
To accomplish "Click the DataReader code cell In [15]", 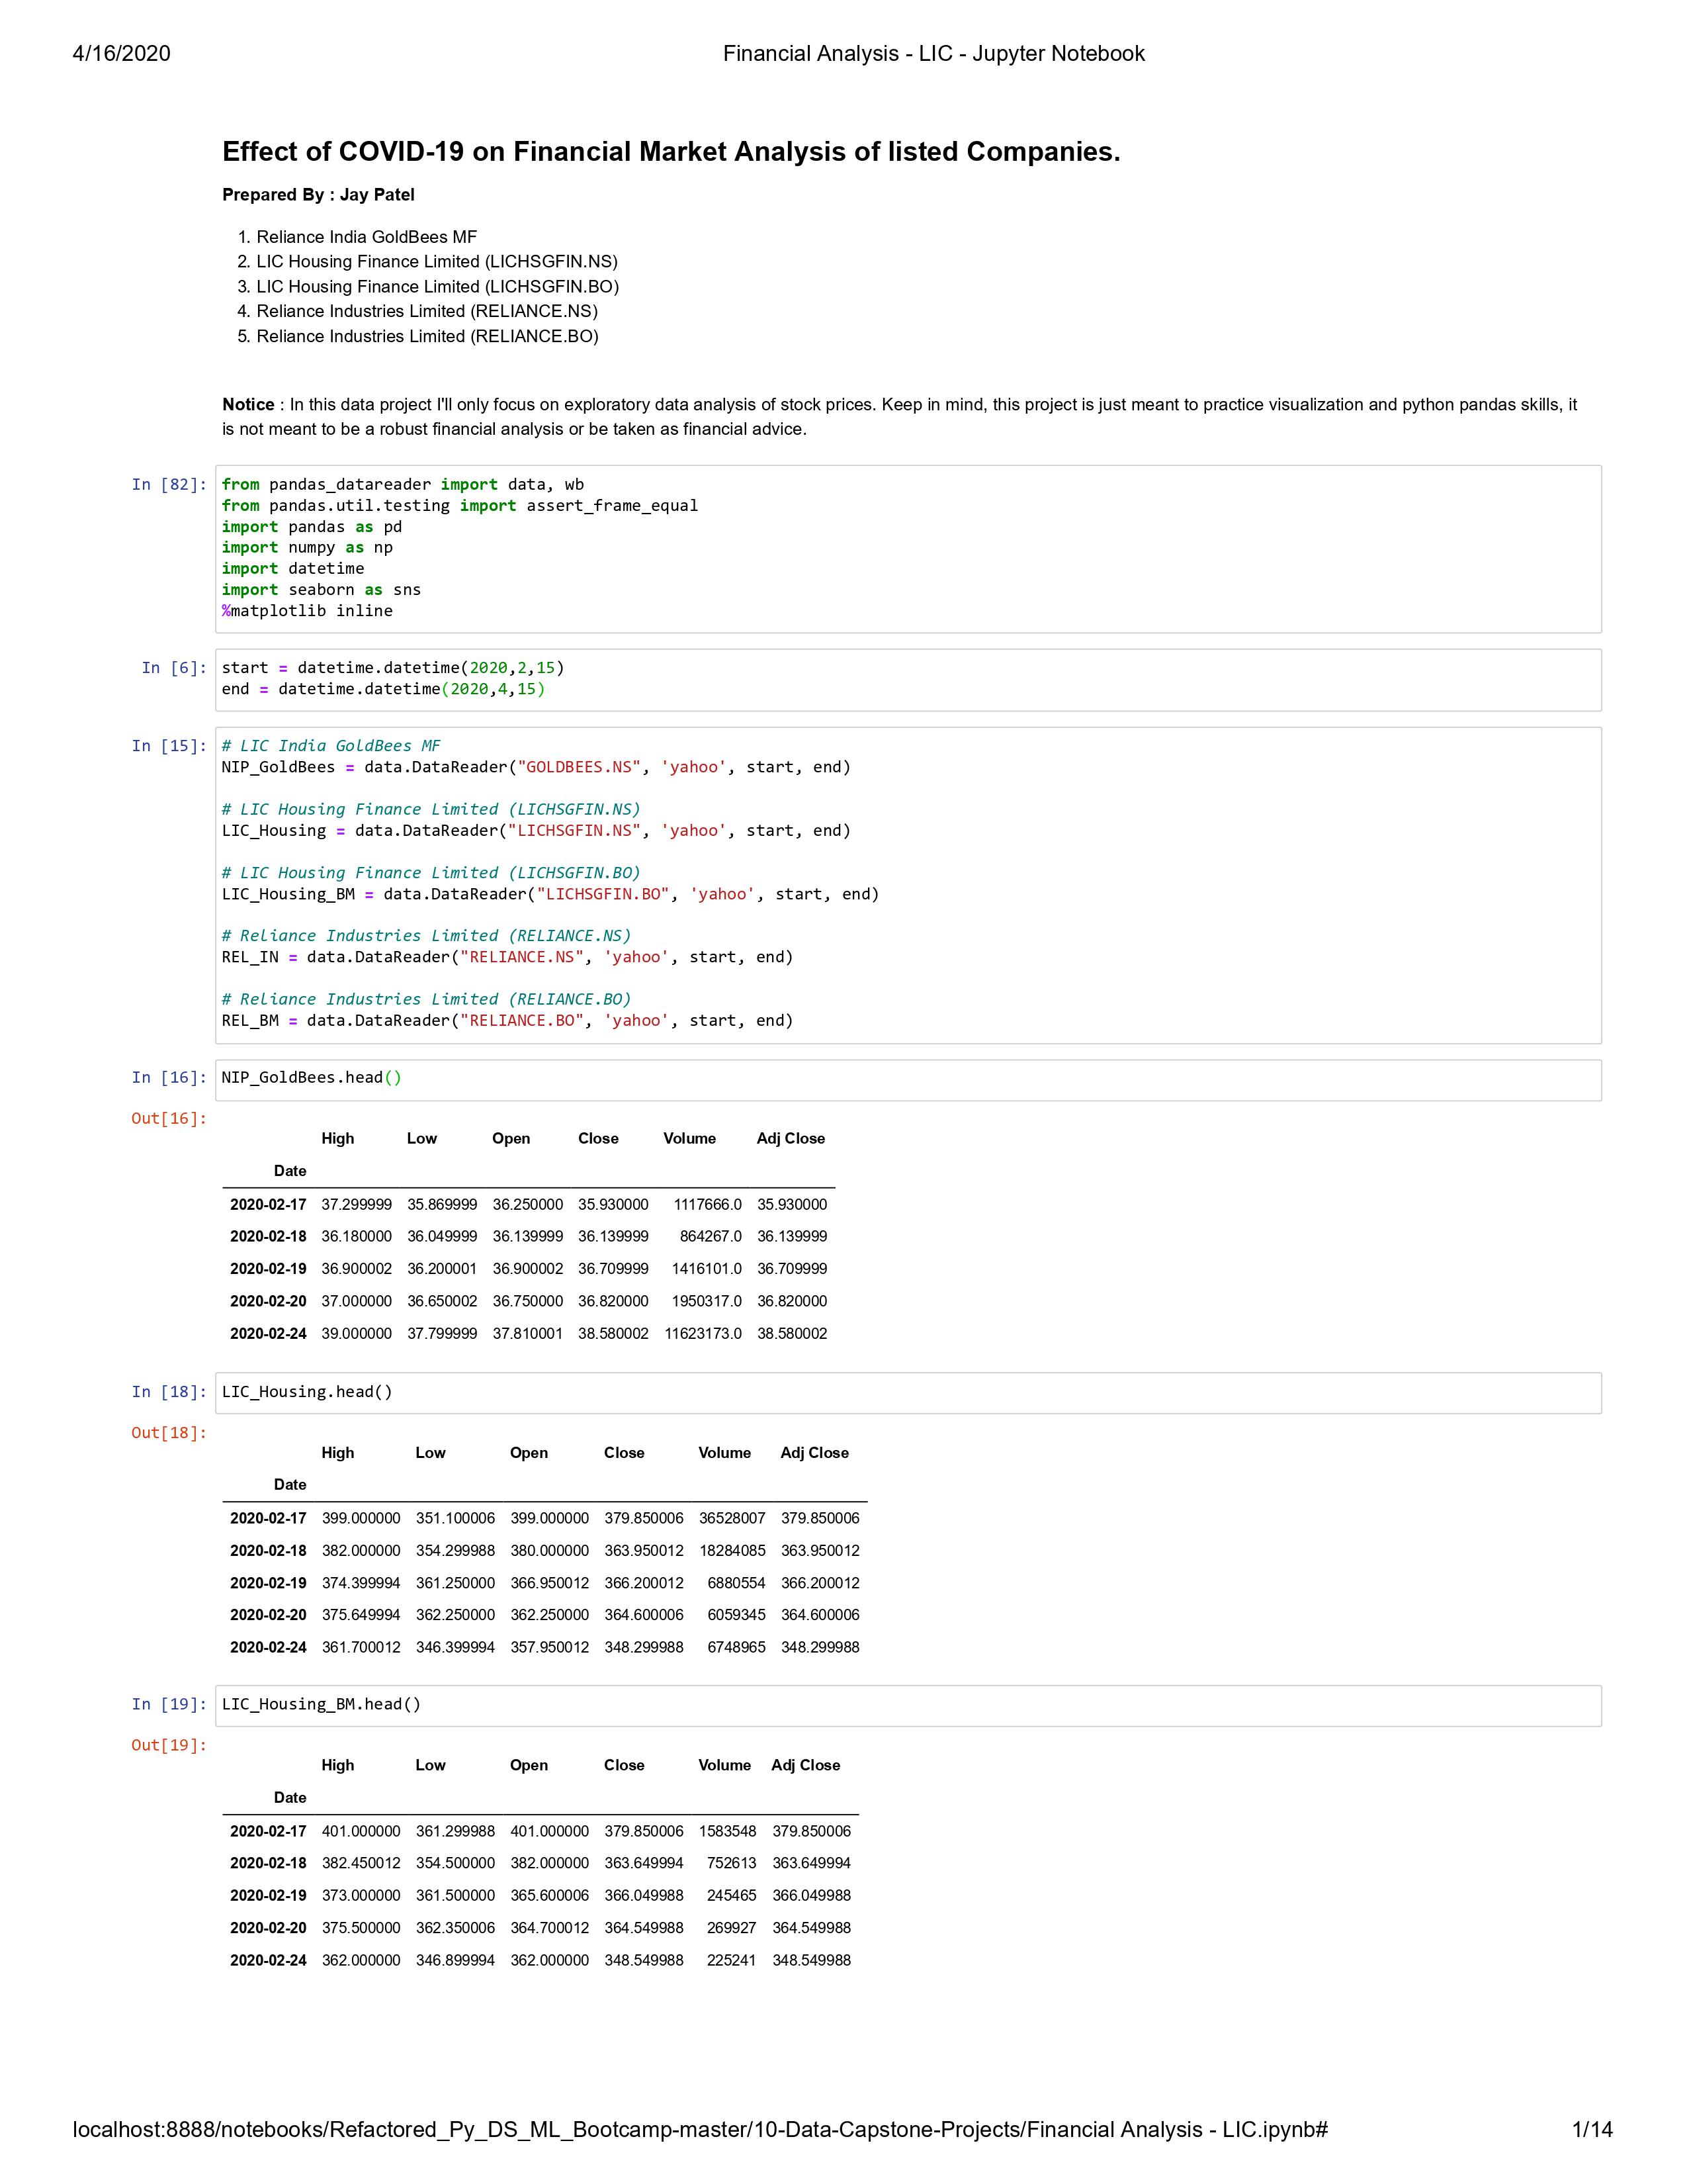I will point(908,884).
